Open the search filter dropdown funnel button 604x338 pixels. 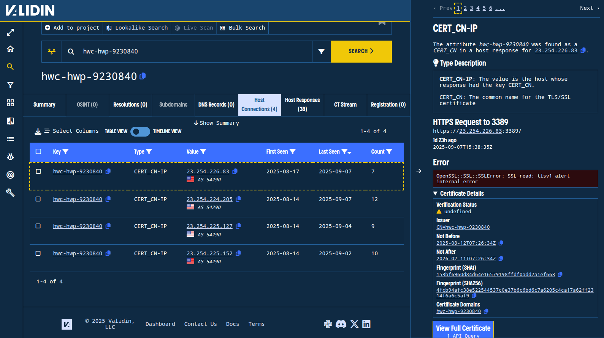click(321, 51)
